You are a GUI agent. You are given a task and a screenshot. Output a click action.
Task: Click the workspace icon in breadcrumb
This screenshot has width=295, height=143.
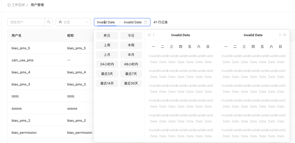click(x=9, y=5)
